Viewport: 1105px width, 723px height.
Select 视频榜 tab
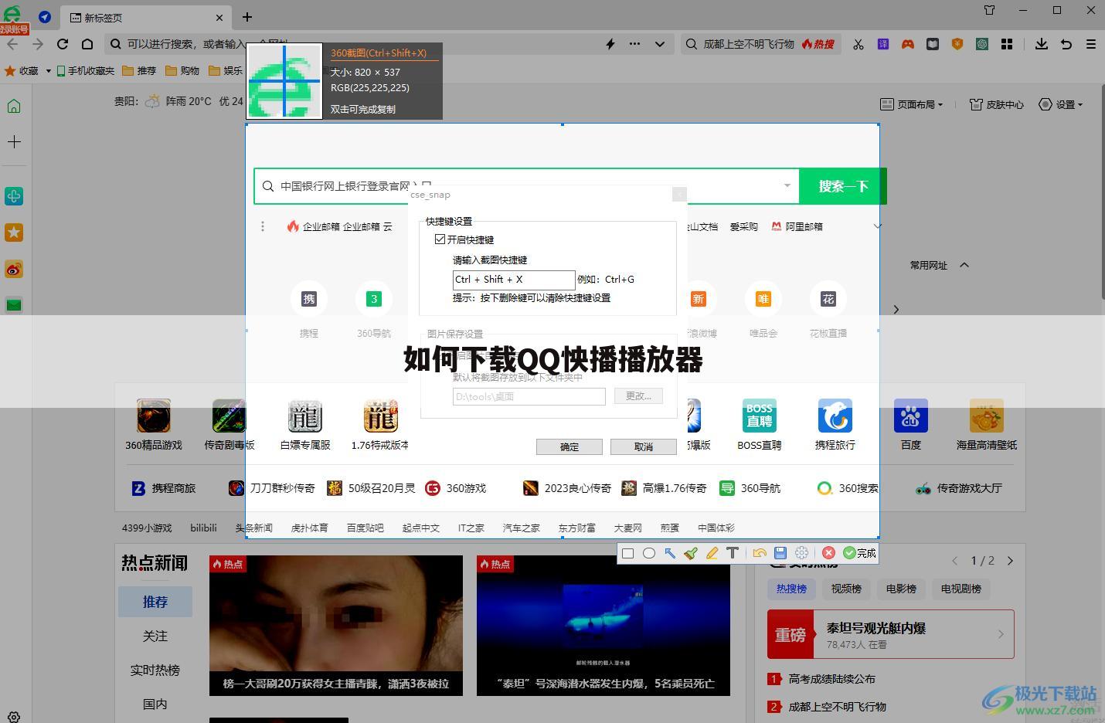pos(846,589)
